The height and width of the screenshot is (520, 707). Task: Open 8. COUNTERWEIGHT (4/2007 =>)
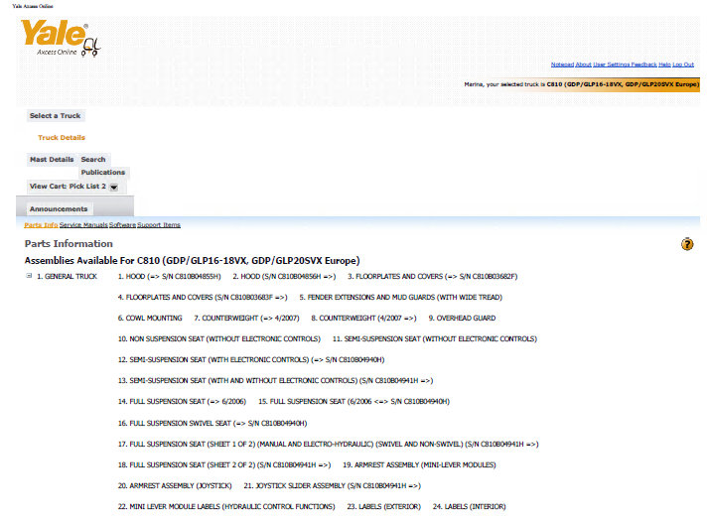363,319
